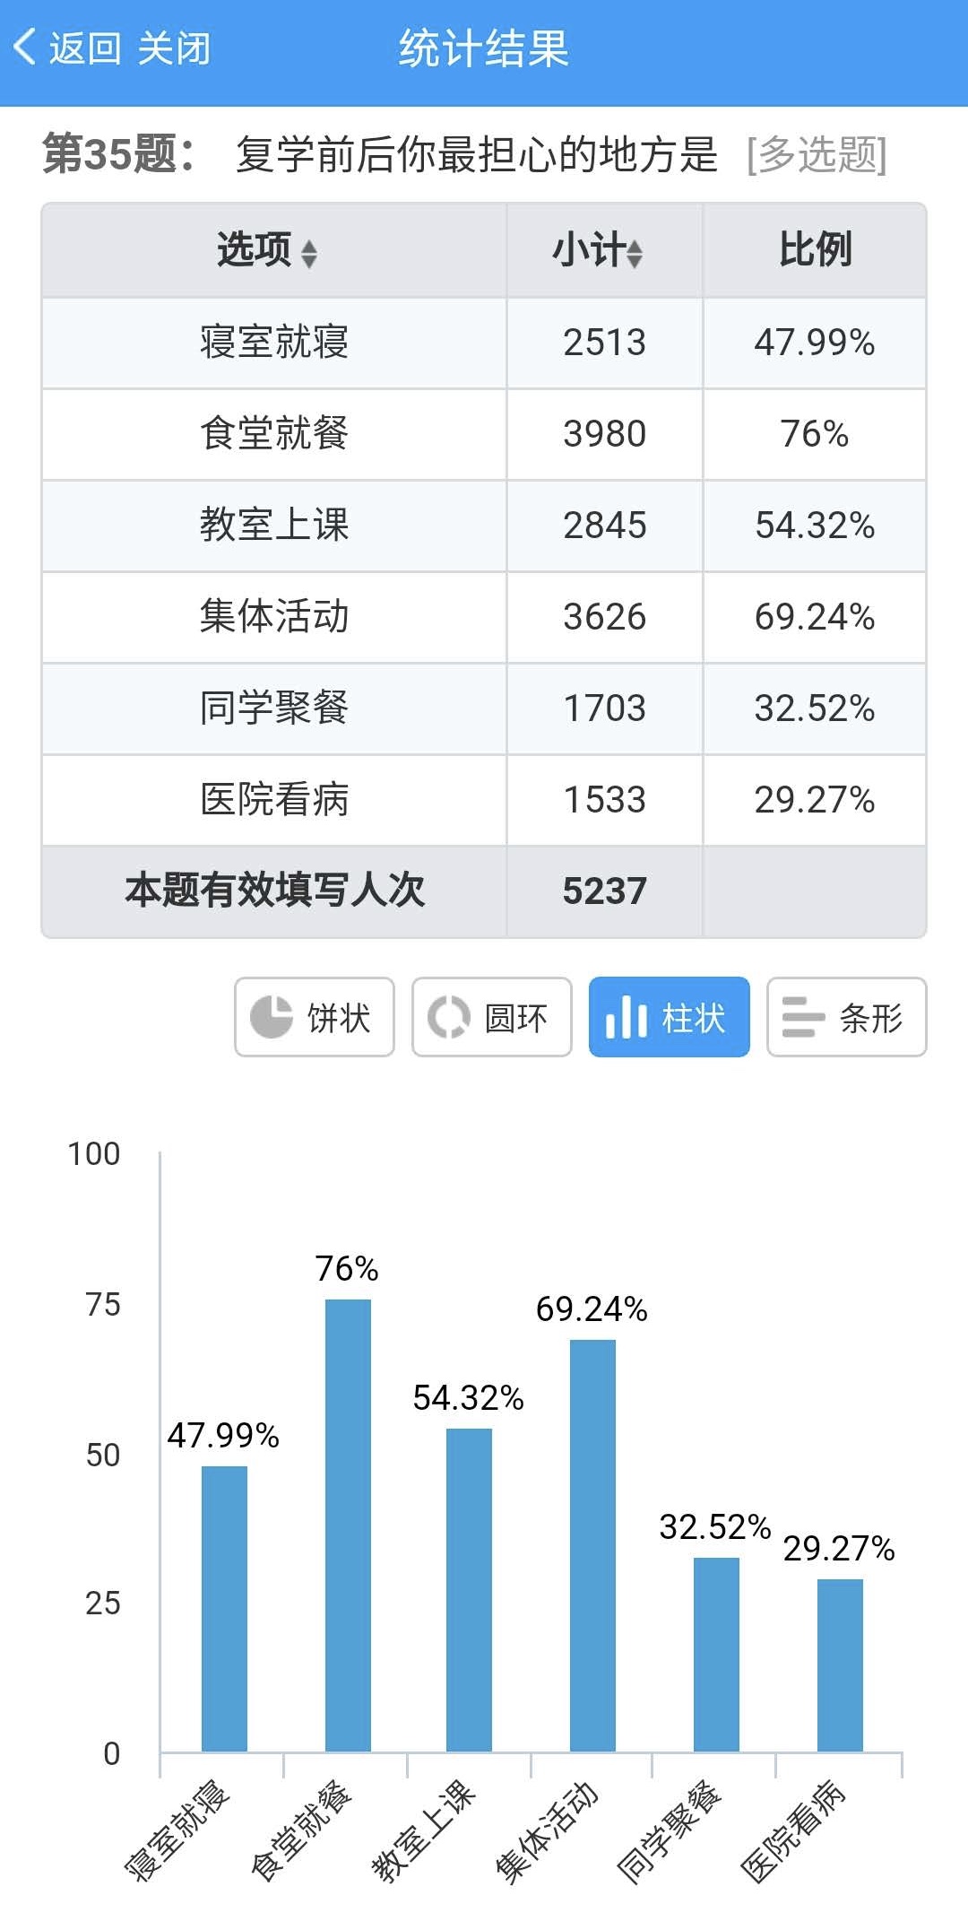Click the donut ring chart icon

[x=448, y=1017]
